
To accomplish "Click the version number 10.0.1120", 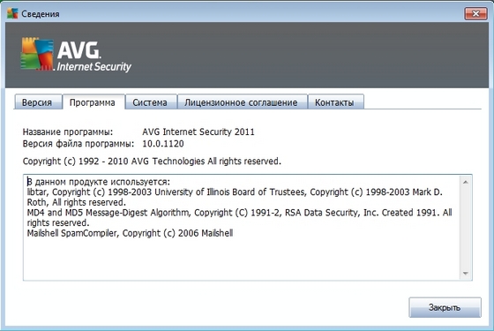I will [x=163, y=144].
